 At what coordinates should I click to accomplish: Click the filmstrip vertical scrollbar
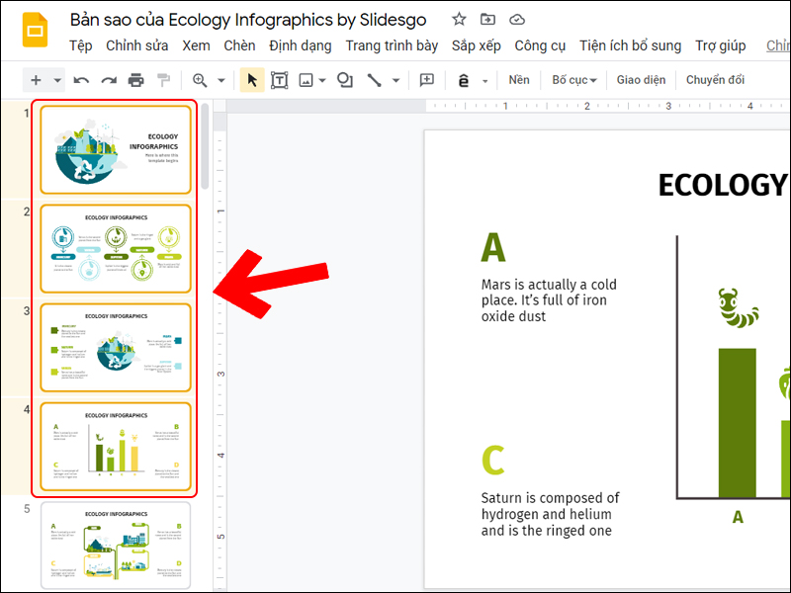205,148
